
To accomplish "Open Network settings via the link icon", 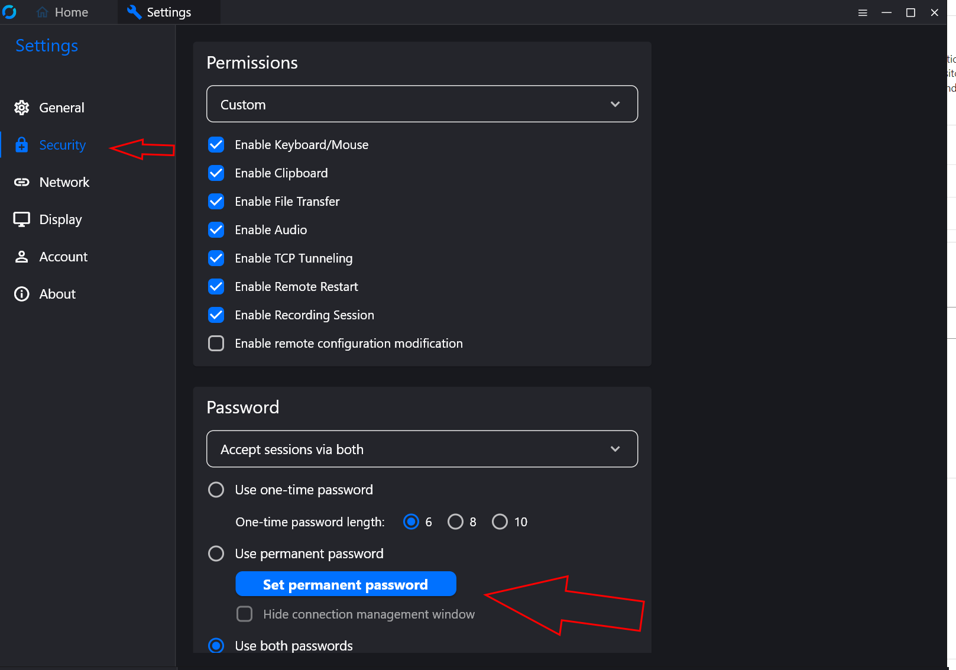I will (x=21, y=182).
